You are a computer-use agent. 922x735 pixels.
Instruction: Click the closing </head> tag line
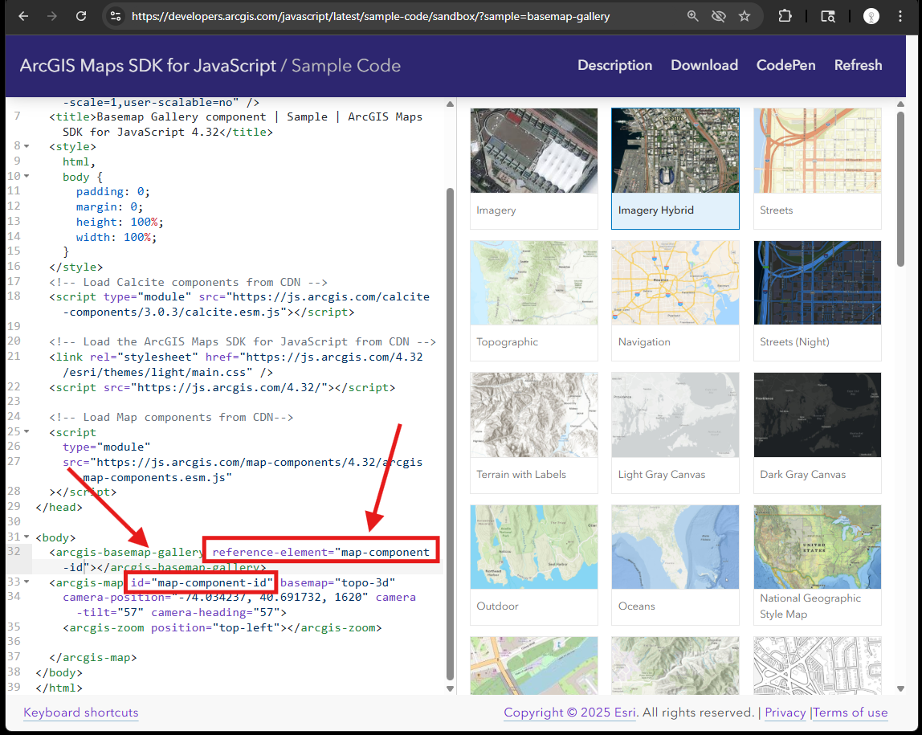[x=59, y=508]
